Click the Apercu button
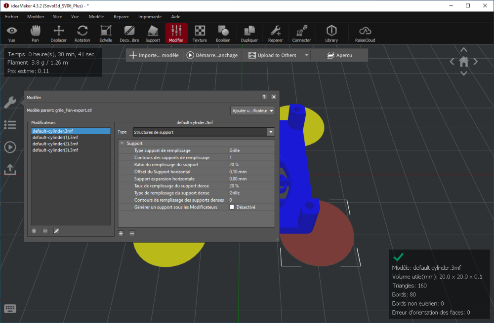494x323 pixels. [x=340, y=55]
